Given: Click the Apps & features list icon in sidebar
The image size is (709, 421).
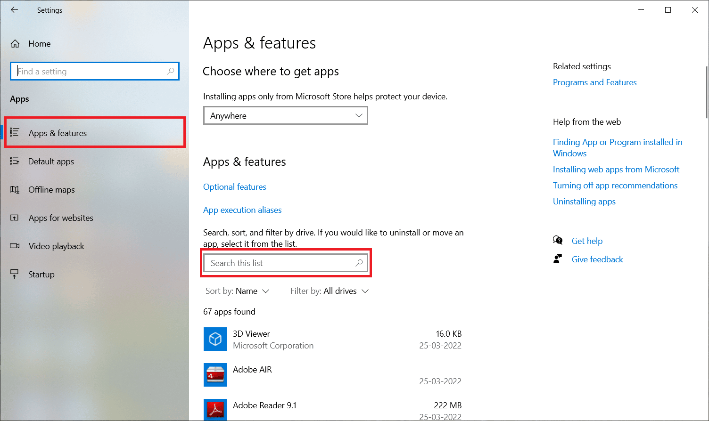Looking at the screenshot, I should pos(15,133).
